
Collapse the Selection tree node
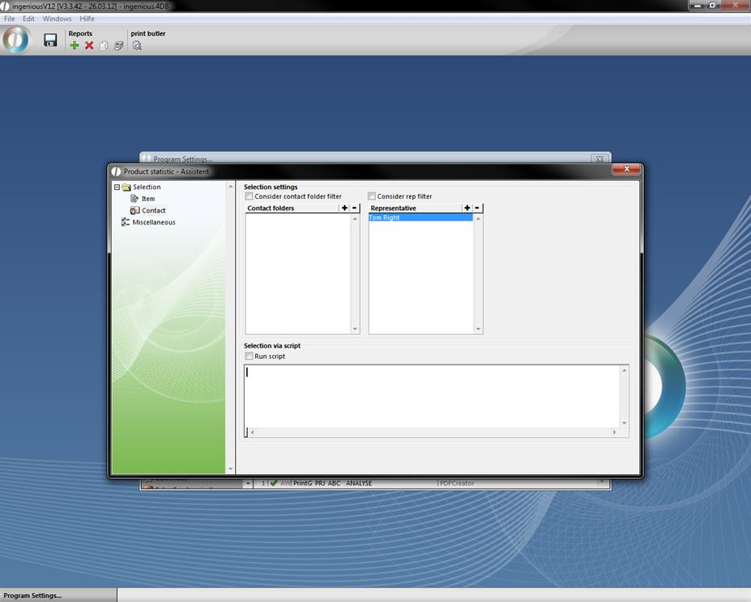tap(117, 188)
